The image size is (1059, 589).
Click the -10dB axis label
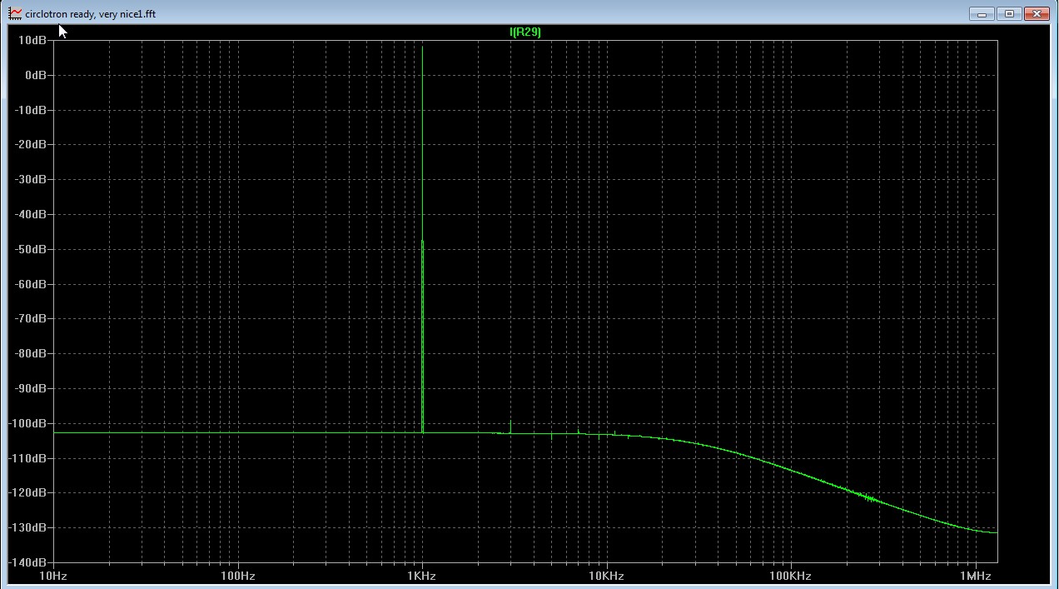tap(30, 110)
